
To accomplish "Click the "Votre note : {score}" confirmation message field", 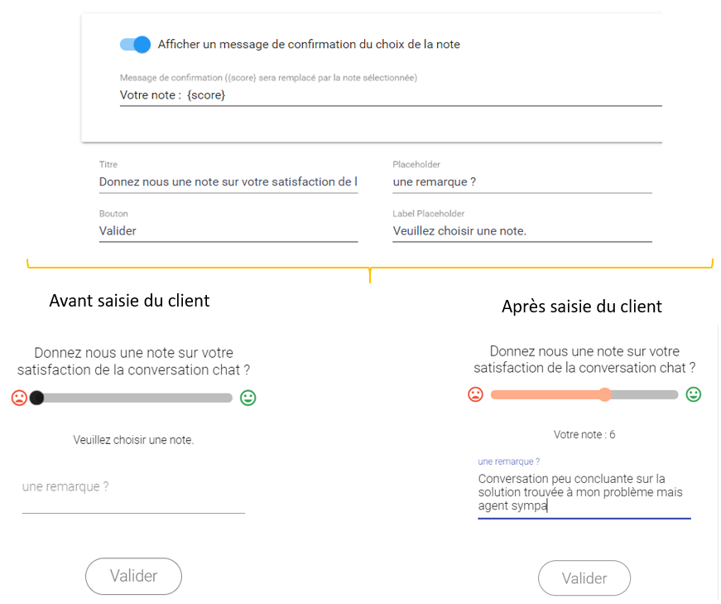I will click(389, 95).
